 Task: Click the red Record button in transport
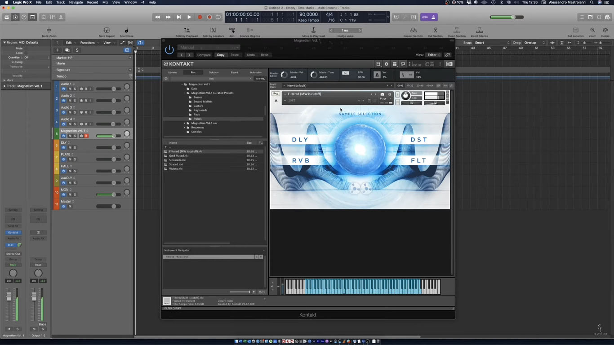coord(200,17)
